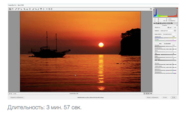Viewport: 186px width, 118px height.
Task: Select the Color treatment radio button
Action: tap(168, 27)
